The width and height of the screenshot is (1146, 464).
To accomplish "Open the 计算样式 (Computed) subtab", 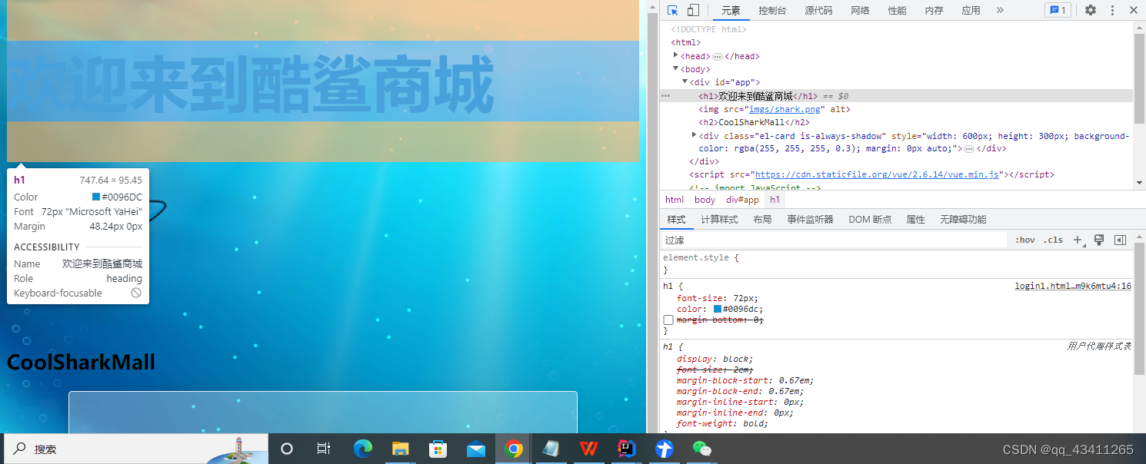I will [x=719, y=220].
